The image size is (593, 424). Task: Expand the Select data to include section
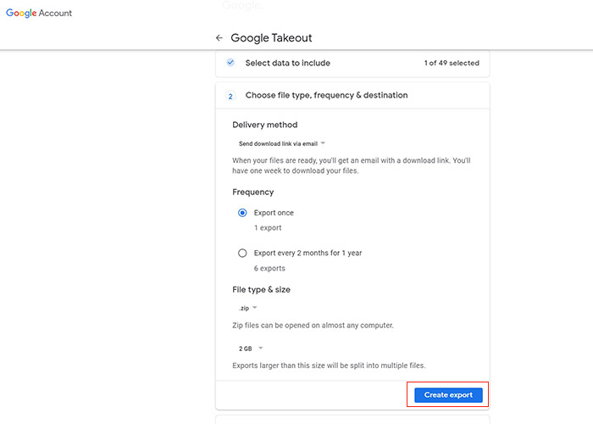point(352,64)
